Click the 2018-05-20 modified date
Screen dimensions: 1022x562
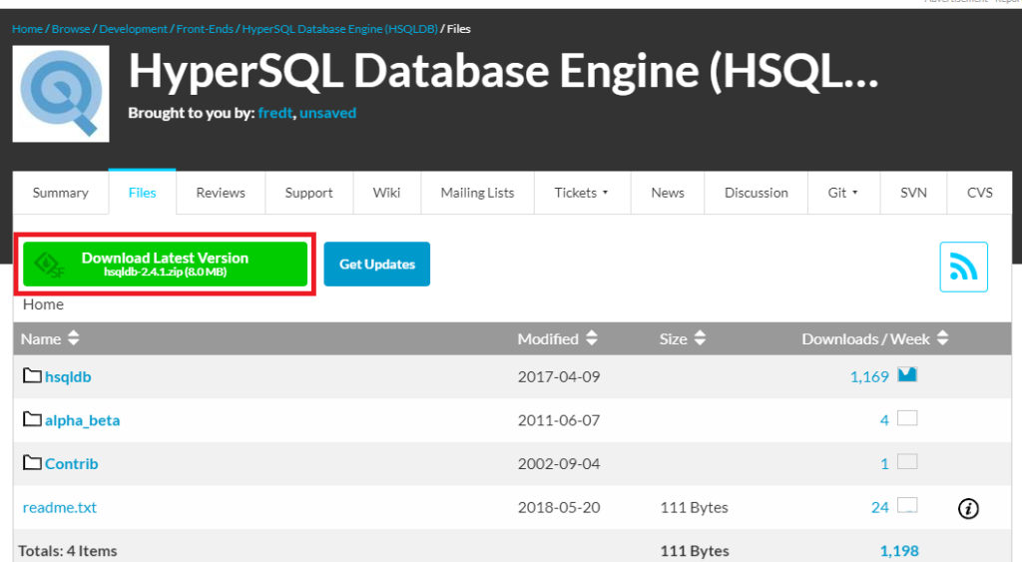pos(559,507)
